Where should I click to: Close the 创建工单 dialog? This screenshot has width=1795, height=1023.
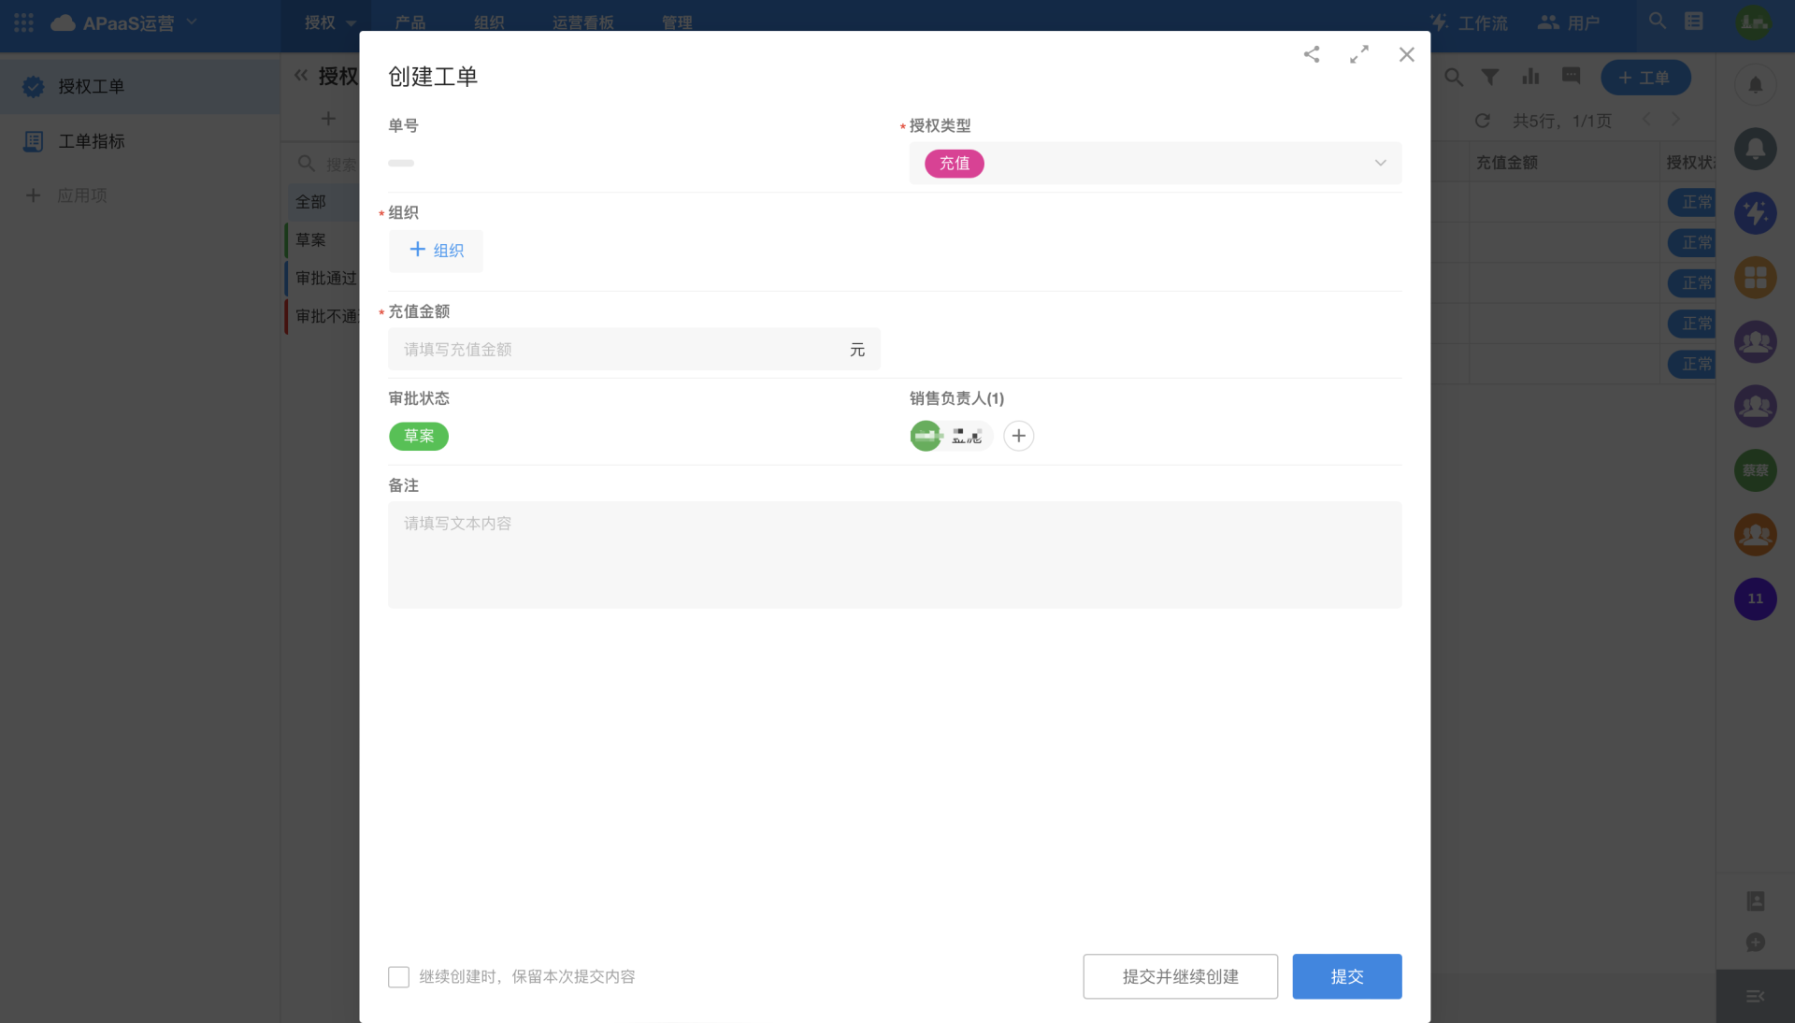(x=1406, y=54)
